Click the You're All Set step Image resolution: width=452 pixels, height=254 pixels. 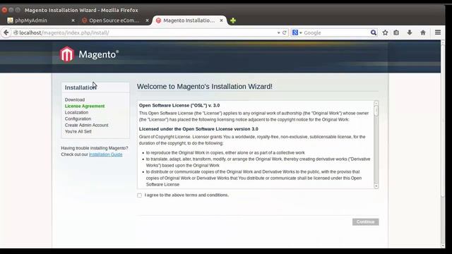pos(78,131)
